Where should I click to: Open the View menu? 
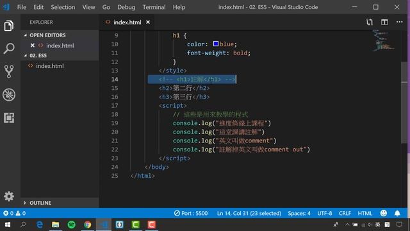pyautogui.click(x=88, y=7)
